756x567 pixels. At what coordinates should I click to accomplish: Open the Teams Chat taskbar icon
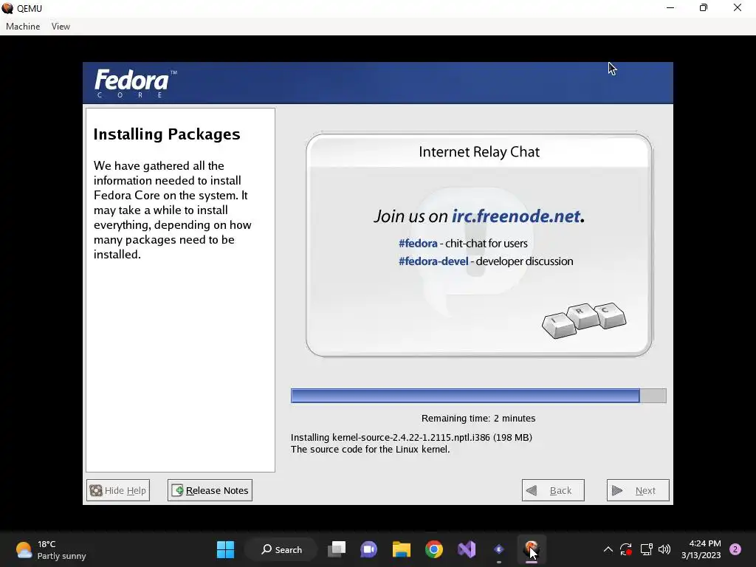(369, 549)
